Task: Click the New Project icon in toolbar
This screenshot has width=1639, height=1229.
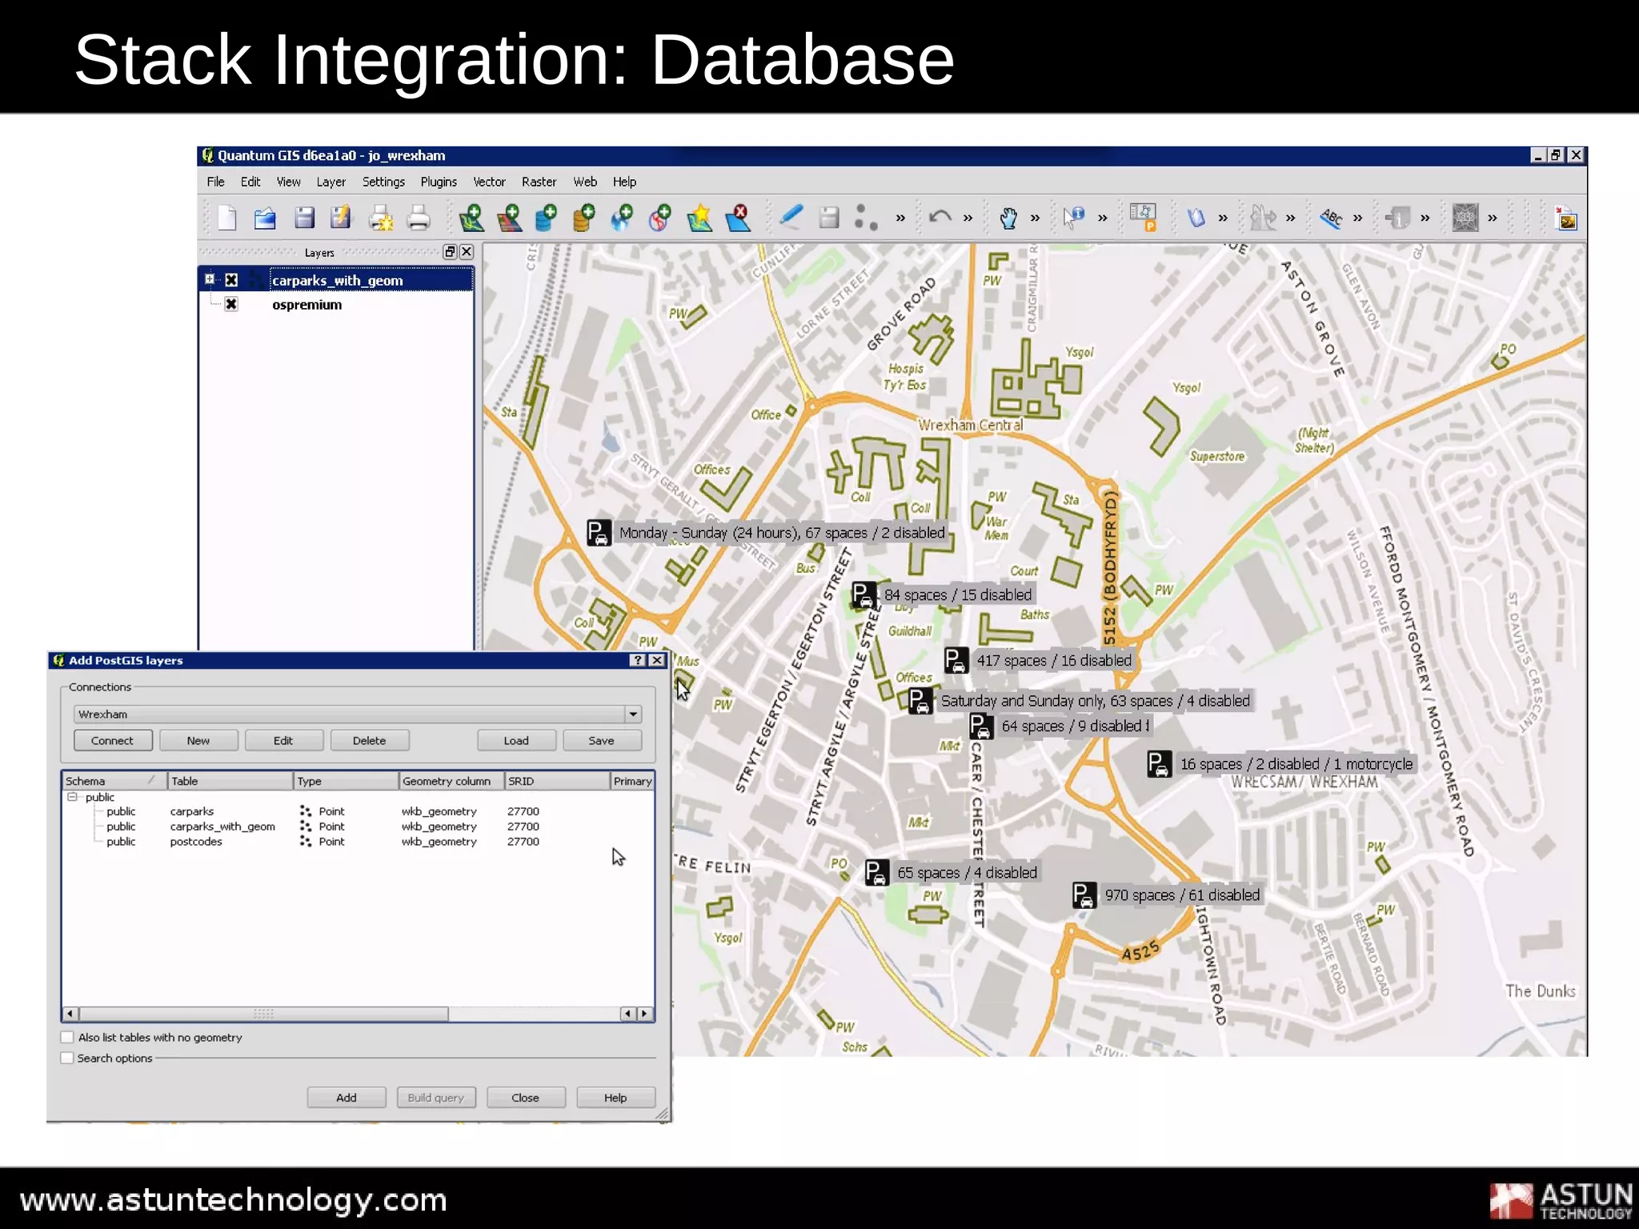Action: point(227,218)
